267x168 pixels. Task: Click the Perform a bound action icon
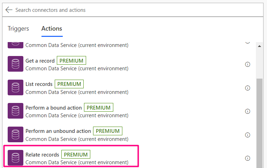15,111
